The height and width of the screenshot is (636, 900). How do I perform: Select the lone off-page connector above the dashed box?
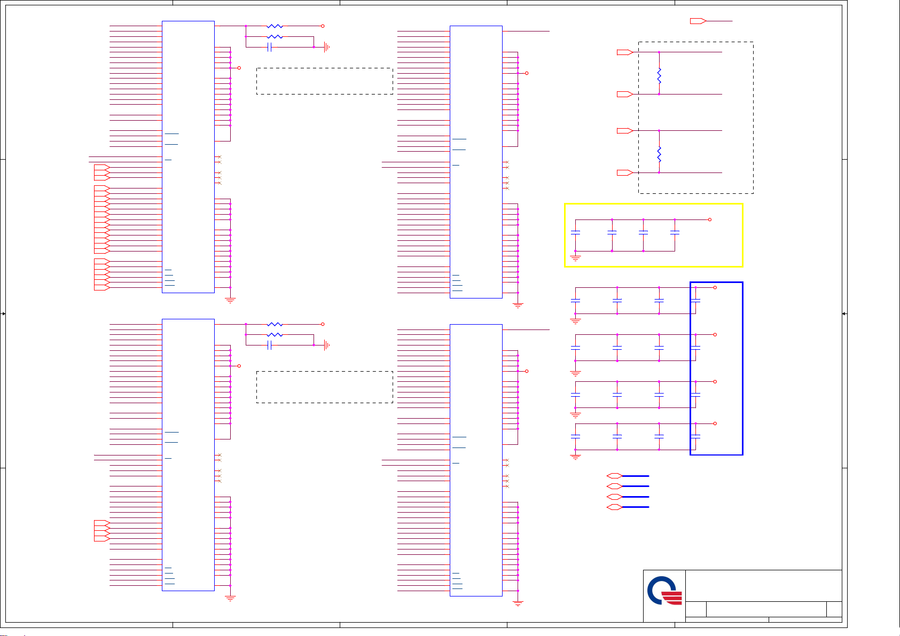(x=698, y=21)
